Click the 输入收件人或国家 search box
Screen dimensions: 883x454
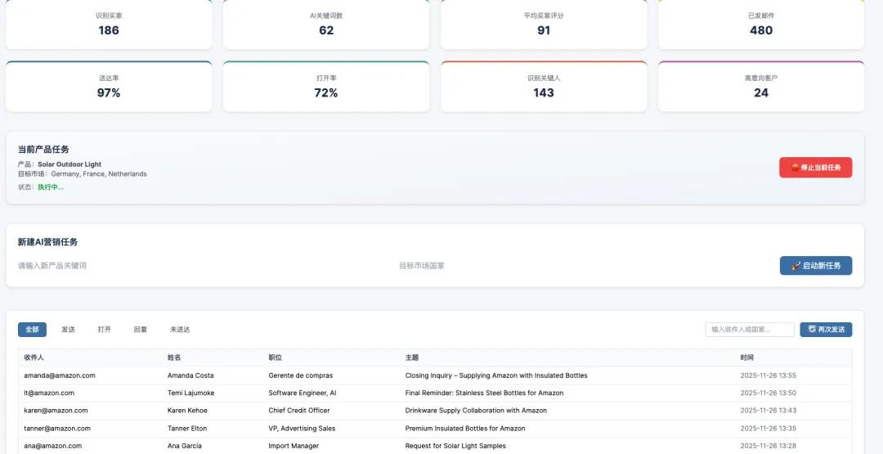pyautogui.click(x=749, y=330)
